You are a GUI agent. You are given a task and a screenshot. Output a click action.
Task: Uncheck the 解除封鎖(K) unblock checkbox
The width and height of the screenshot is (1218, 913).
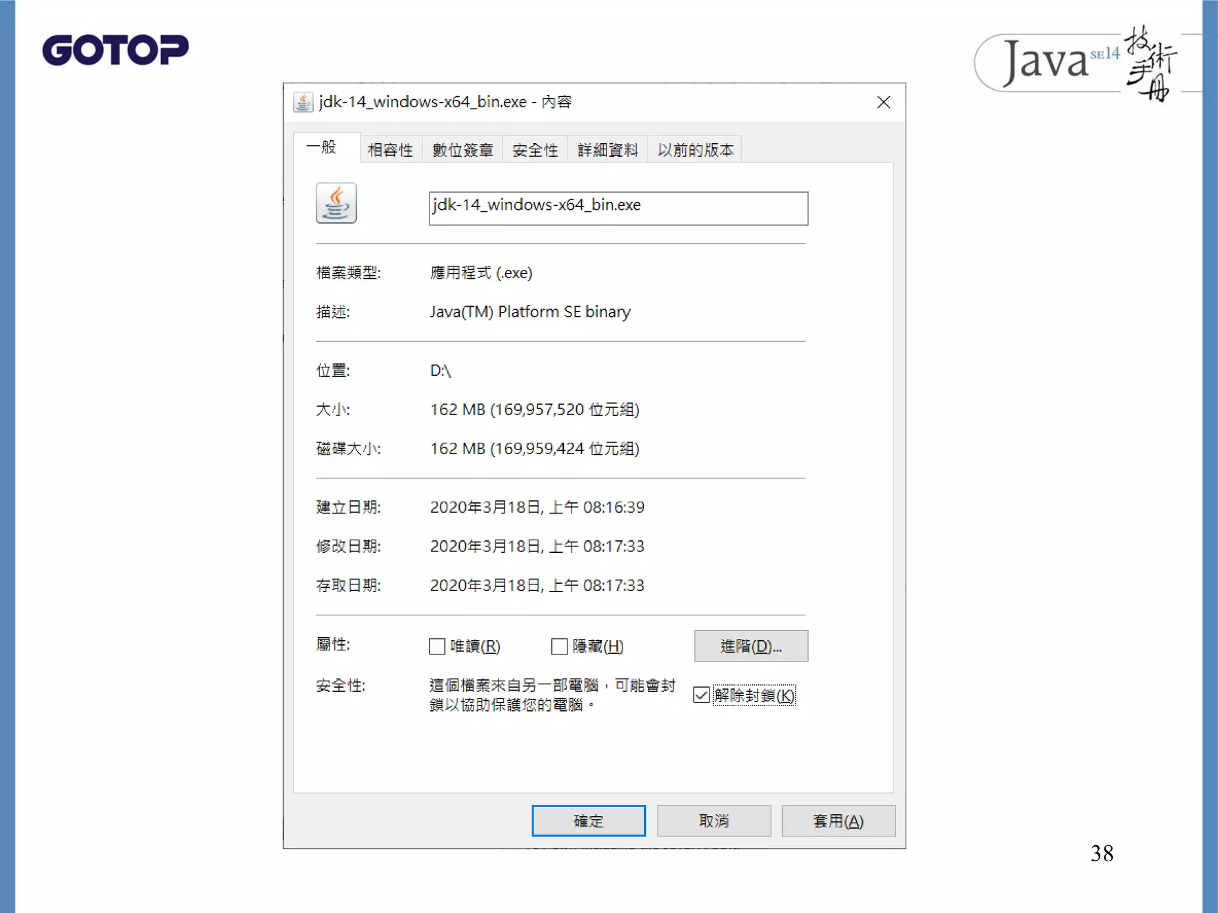click(x=702, y=695)
